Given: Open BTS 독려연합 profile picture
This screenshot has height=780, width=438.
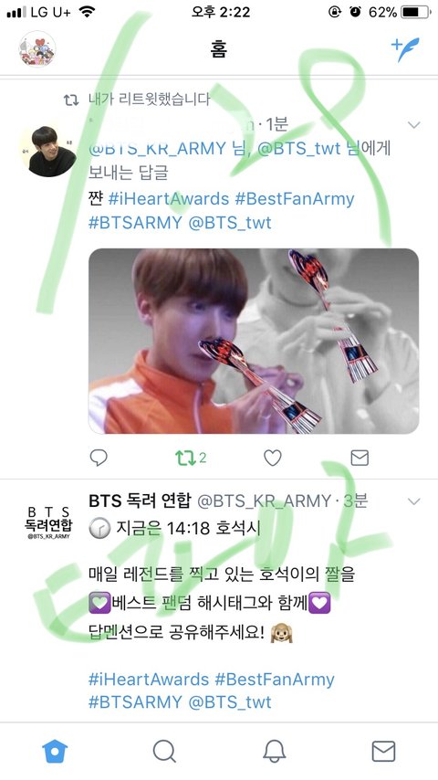Looking at the screenshot, I should (48, 522).
